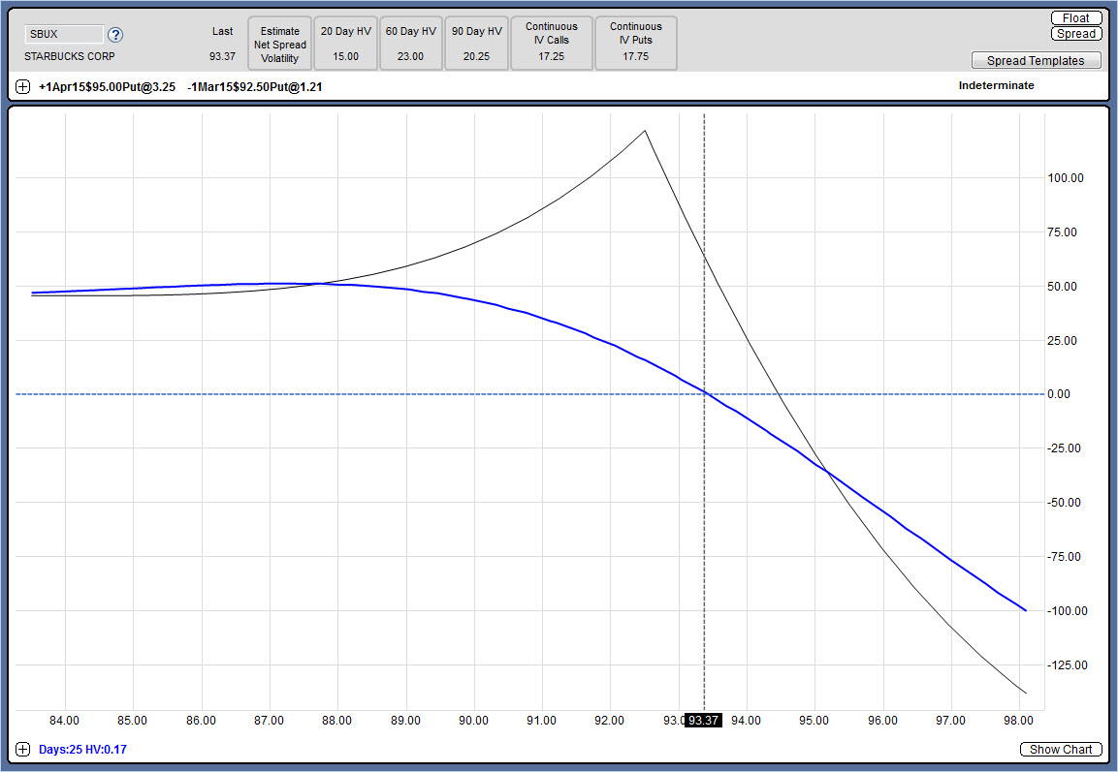This screenshot has height=772, width=1118.
Task: Select the Mar15 $92.50 Put leg
Action: coord(254,86)
